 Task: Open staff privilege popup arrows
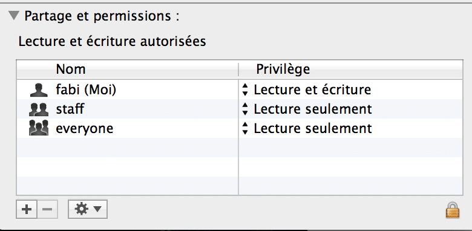click(245, 109)
